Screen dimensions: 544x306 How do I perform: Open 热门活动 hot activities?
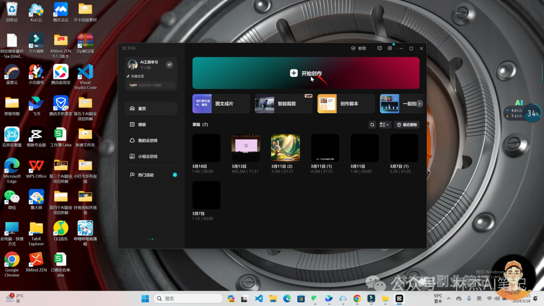pos(151,175)
